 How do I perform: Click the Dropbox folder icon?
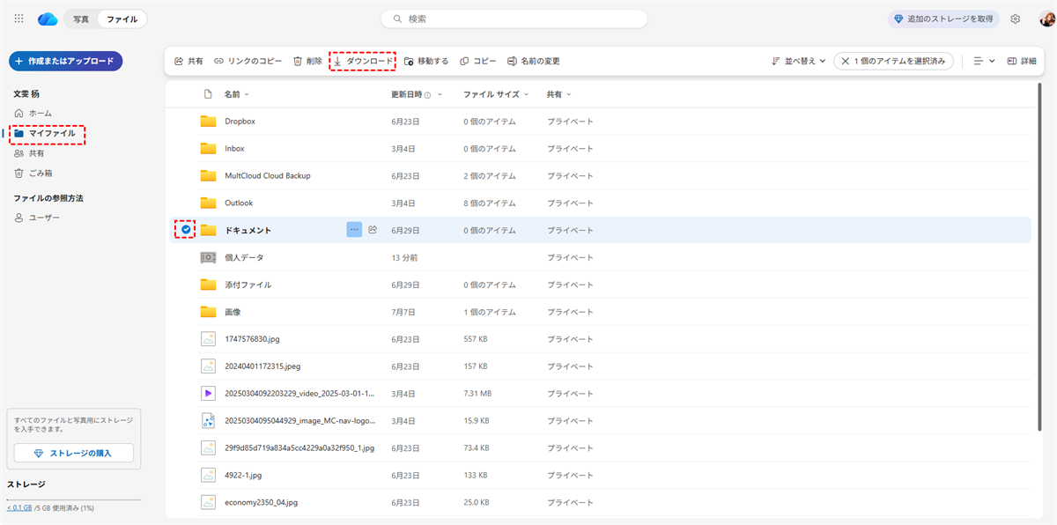208,121
